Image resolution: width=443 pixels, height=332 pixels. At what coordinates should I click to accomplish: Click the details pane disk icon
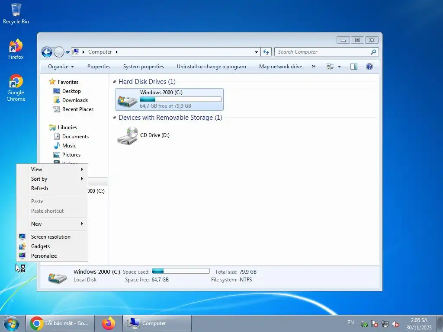click(58, 278)
